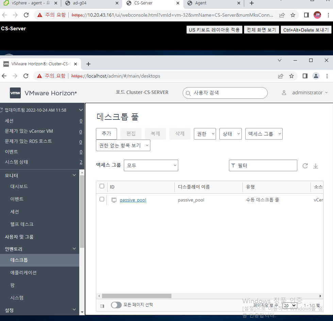Open the 상태 dropdown button
This screenshot has width=333, height=321.
[231, 134]
